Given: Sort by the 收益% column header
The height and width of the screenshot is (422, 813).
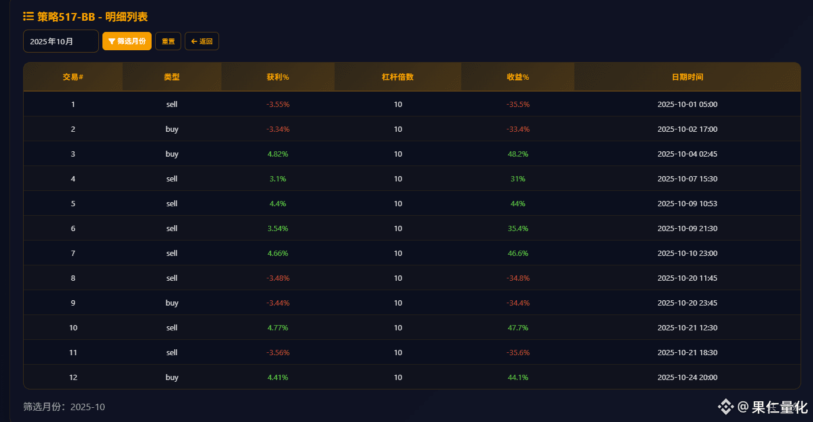Looking at the screenshot, I should pyautogui.click(x=518, y=77).
